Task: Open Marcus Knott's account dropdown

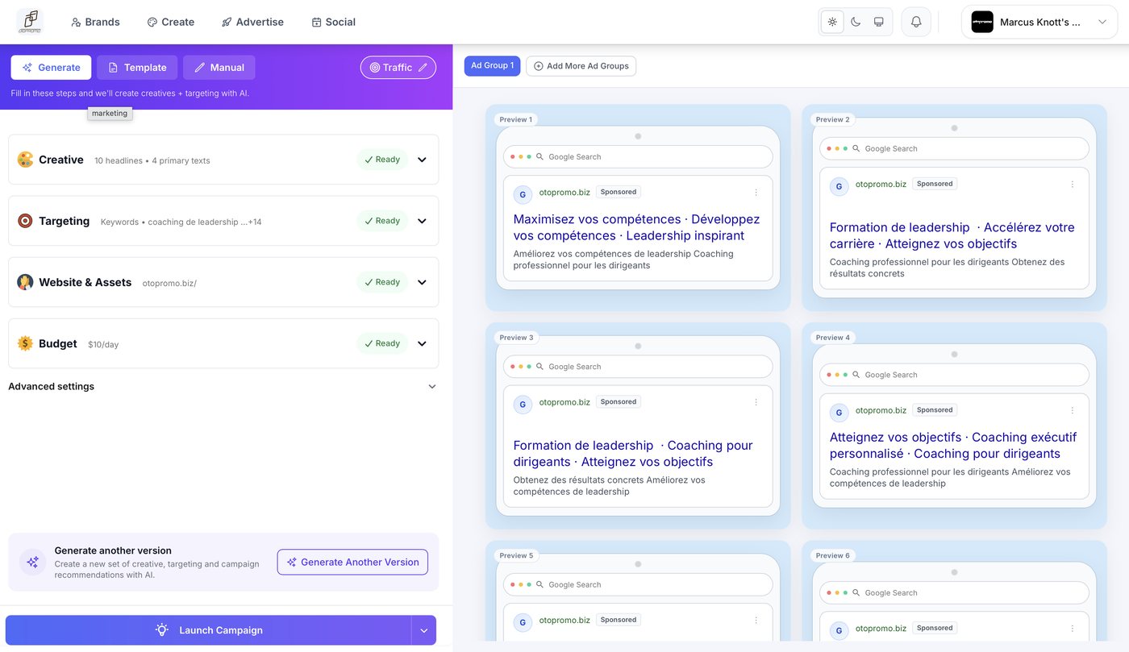Action: coord(1039,22)
